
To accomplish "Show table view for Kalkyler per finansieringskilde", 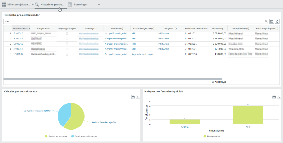I will click(274, 97).
